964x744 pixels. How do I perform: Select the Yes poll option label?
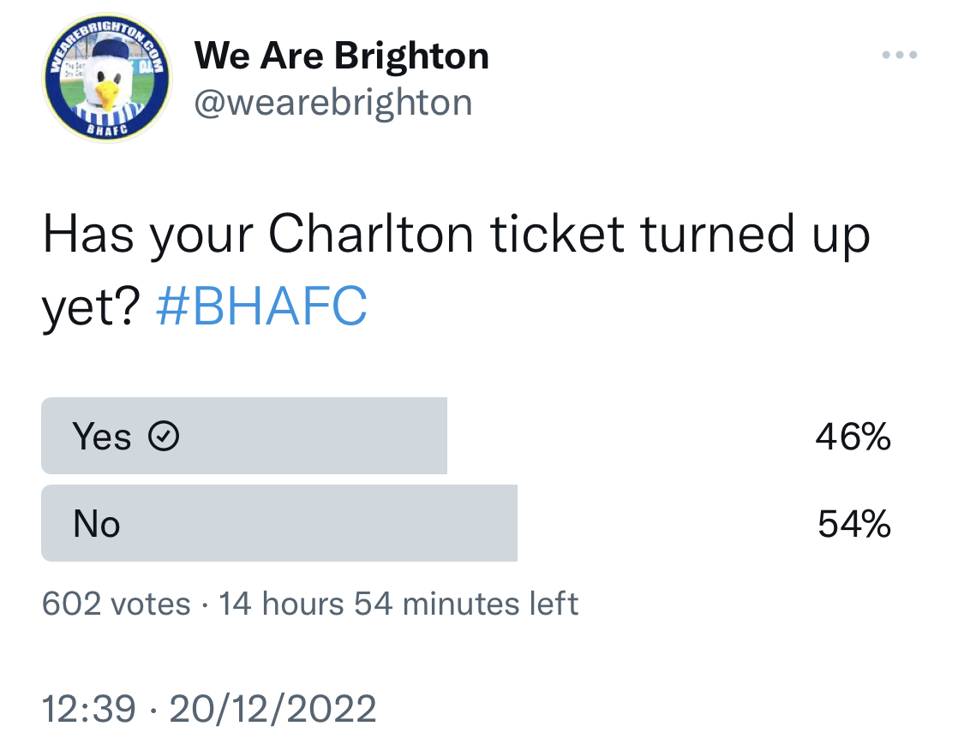pos(101,436)
